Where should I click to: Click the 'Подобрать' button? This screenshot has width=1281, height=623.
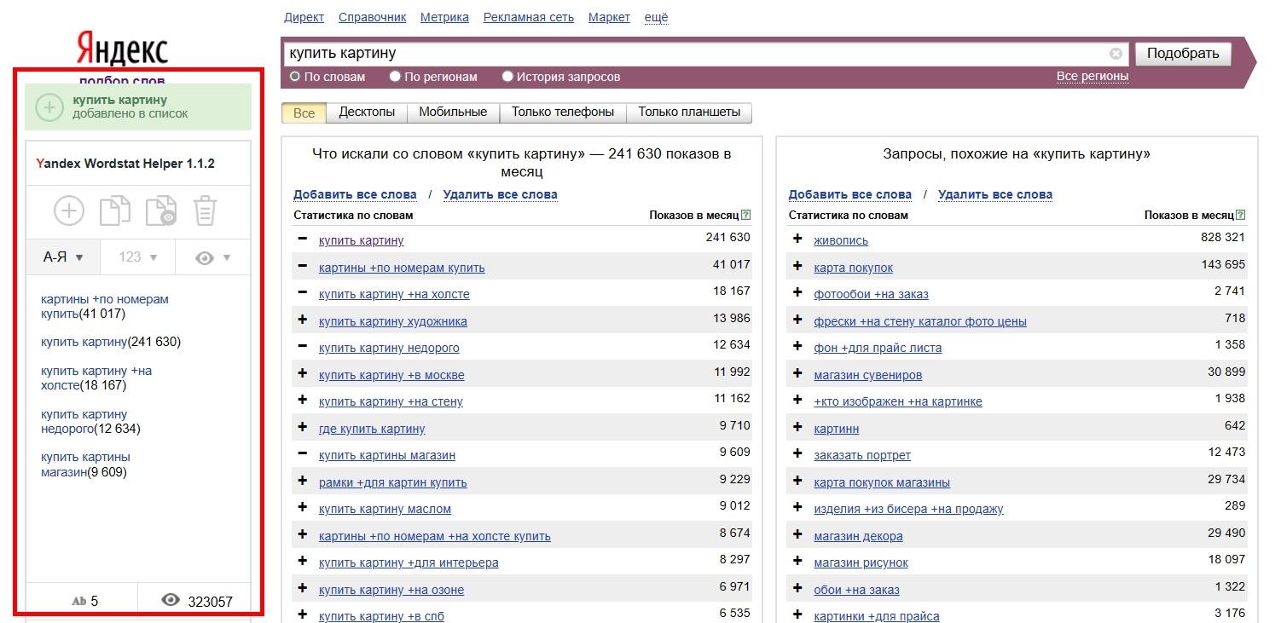[x=1183, y=54]
